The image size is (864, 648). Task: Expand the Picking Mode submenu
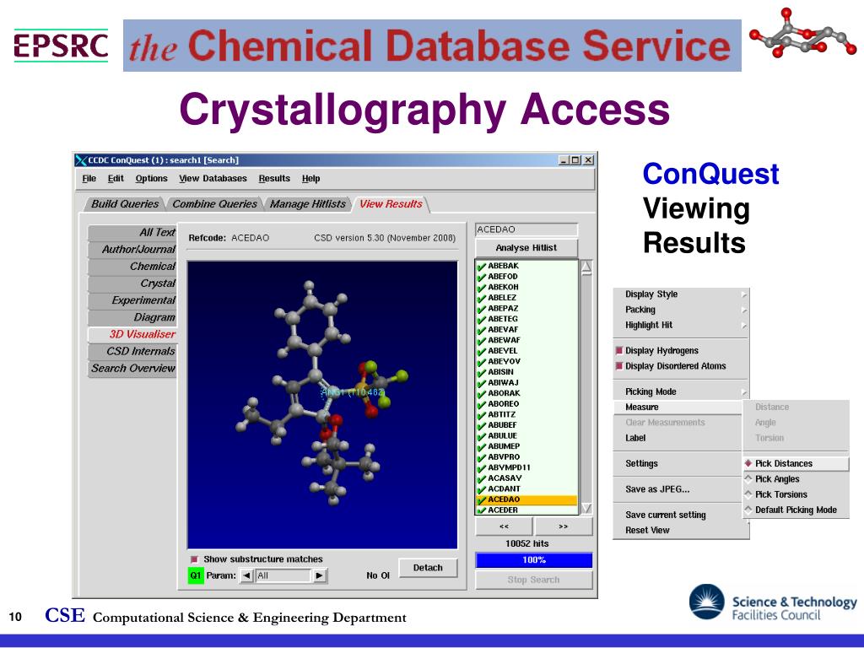[681, 391]
